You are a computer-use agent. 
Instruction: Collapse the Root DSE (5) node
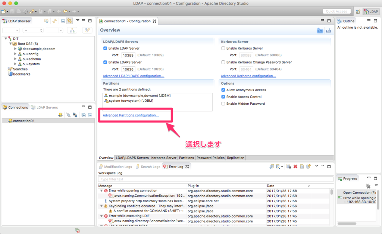10,44
